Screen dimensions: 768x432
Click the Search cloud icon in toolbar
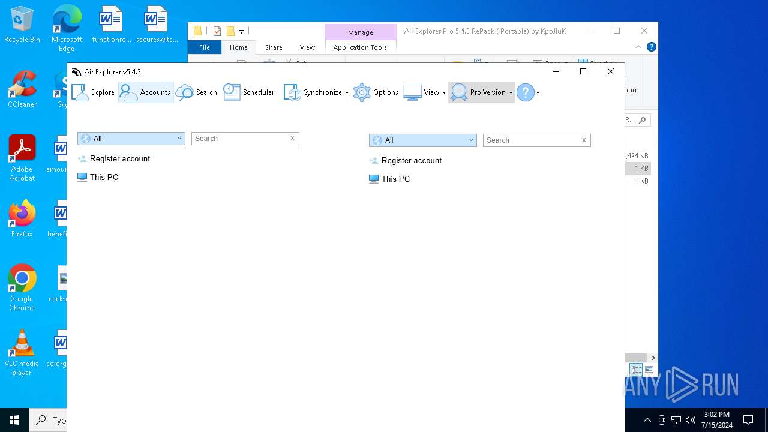click(x=185, y=92)
